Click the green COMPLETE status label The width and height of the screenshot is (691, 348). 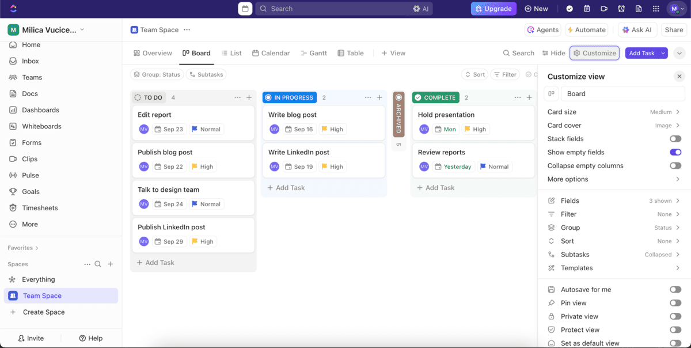click(435, 97)
